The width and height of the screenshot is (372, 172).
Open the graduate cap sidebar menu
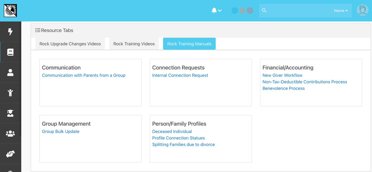10,113
